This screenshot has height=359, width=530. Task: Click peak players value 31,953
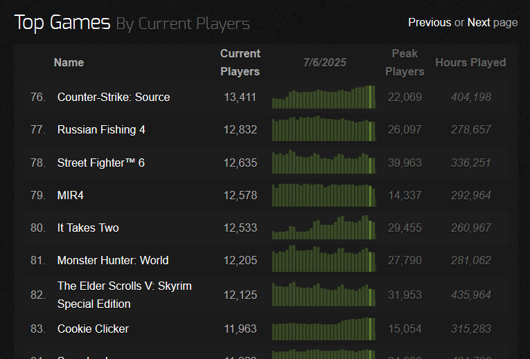pyautogui.click(x=405, y=295)
